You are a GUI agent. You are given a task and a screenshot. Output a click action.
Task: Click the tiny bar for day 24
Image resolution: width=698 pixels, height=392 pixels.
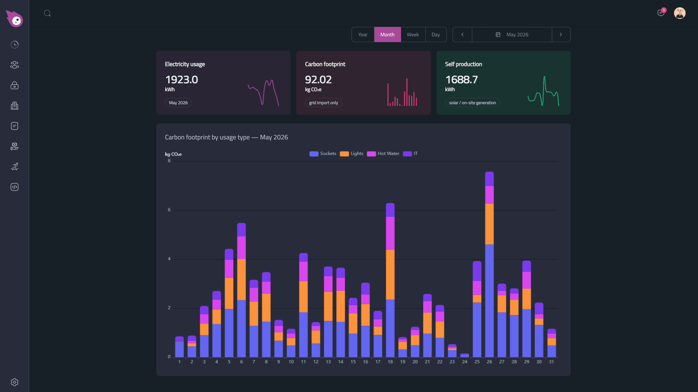coord(465,355)
